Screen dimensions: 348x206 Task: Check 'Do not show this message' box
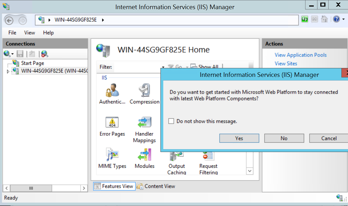171,121
